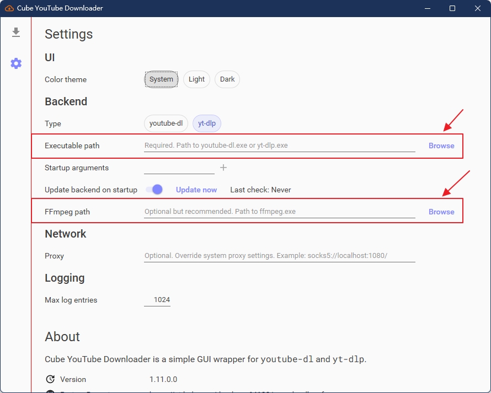This screenshot has width=491, height=393.
Task: Minimize the Cube YouTube Downloader window
Action: (x=428, y=8)
